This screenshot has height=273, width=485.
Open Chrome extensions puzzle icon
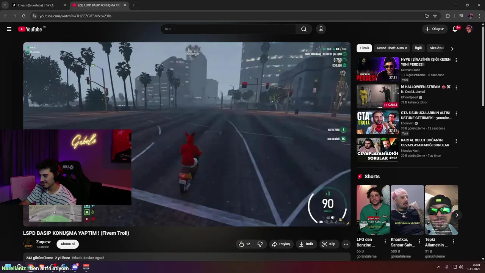[x=448, y=16]
